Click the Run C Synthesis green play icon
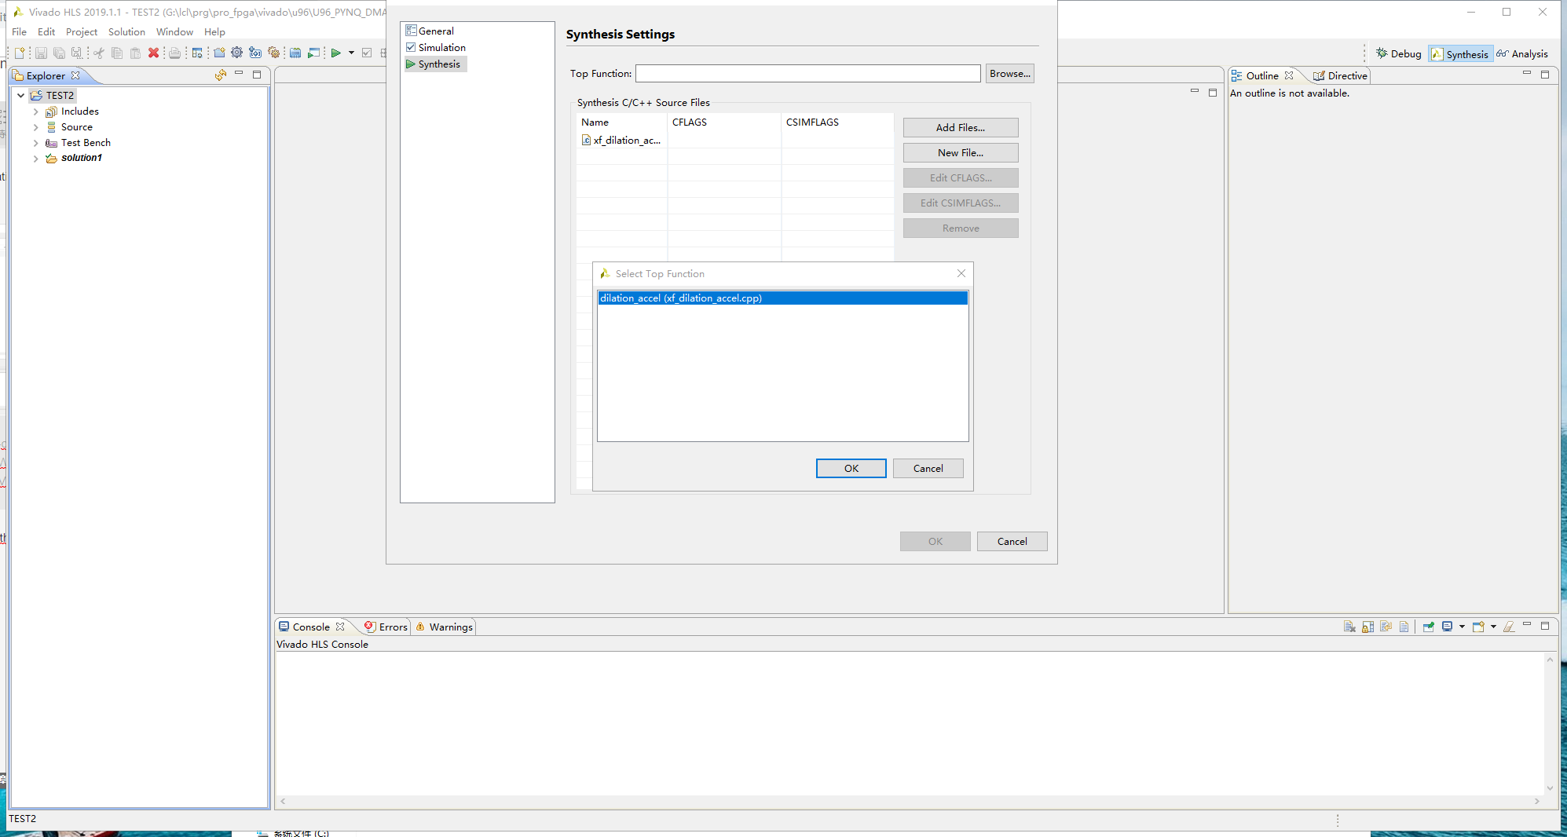 click(335, 53)
